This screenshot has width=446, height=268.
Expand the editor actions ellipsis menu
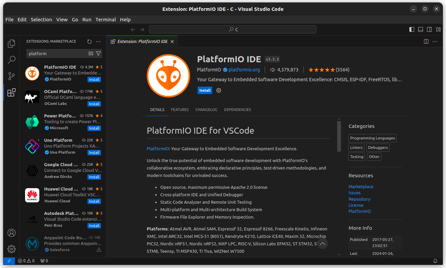click(x=435, y=41)
